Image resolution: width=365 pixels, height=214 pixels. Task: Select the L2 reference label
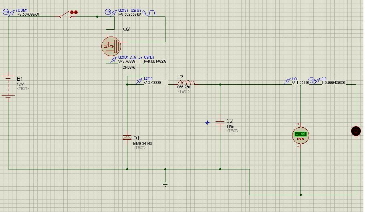point(180,77)
